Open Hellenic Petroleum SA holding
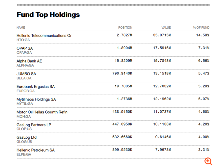This screenshot has width=214, height=167. tap(36, 150)
